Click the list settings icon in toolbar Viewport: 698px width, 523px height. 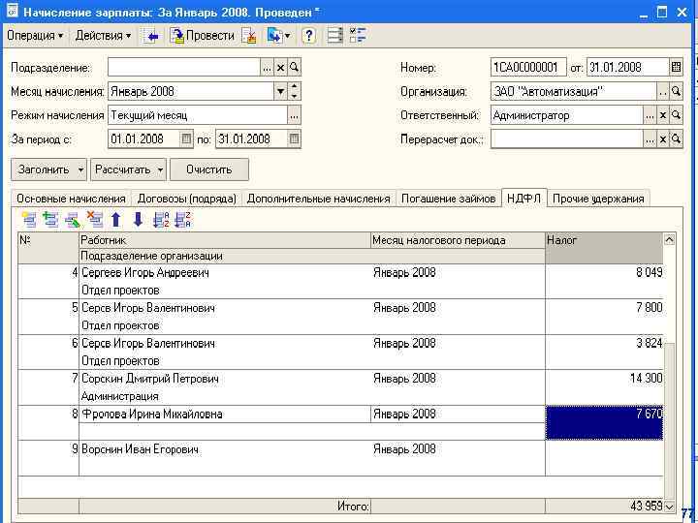pos(334,36)
